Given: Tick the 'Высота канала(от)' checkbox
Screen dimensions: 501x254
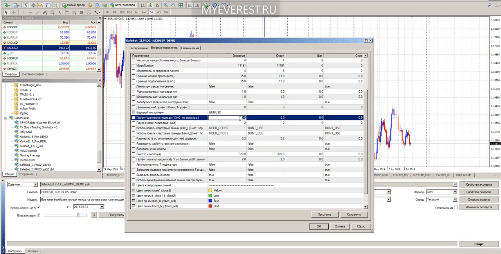Looking at the screenshot, I should 133,154.
